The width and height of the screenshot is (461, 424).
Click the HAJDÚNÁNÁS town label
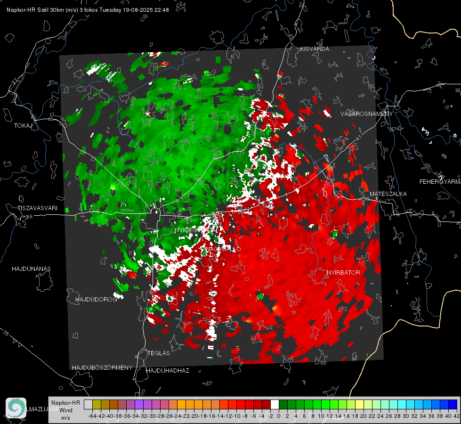pyautogui.click(x=31, y=269)
